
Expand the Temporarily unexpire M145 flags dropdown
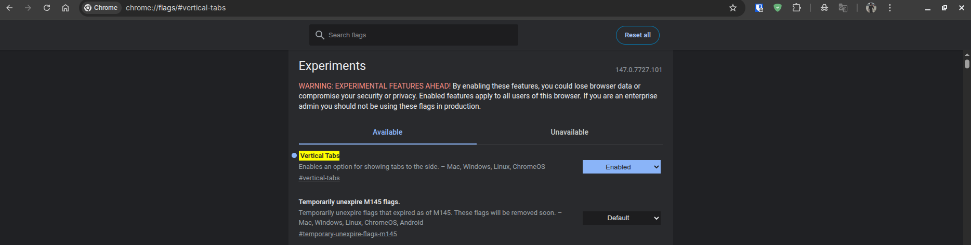coord(621,218)
